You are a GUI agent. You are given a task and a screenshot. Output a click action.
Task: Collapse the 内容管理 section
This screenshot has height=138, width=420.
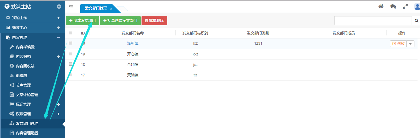[x=58, y=38]
